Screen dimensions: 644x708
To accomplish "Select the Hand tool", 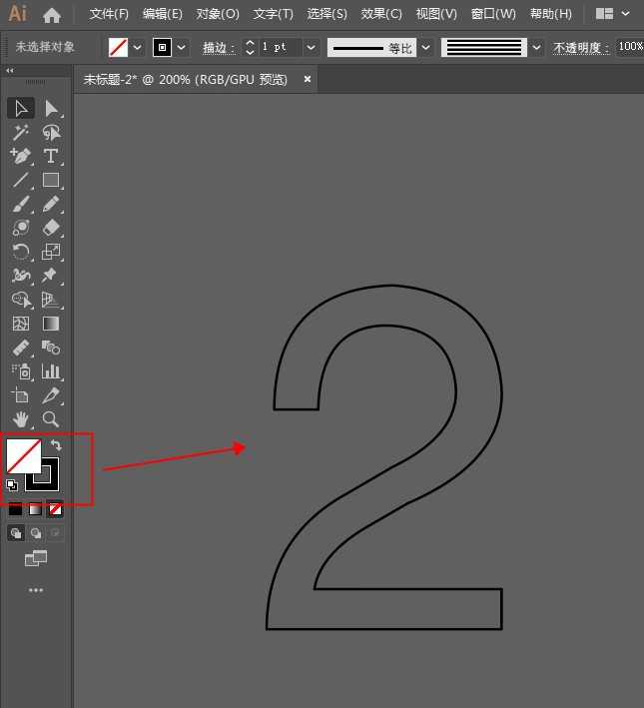I will [x=20, y=419].
